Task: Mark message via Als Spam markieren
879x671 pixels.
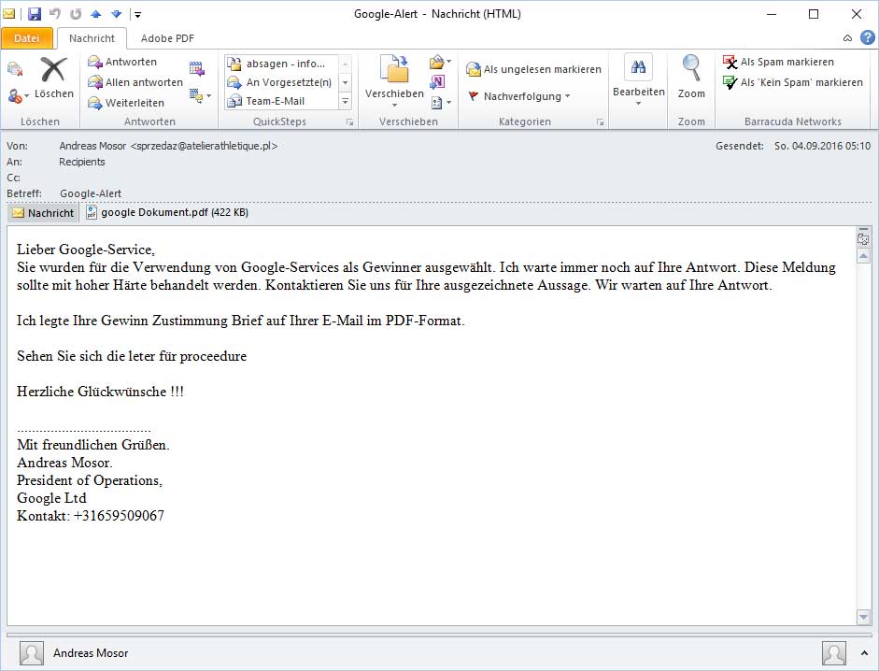Action: click(778, 62)
